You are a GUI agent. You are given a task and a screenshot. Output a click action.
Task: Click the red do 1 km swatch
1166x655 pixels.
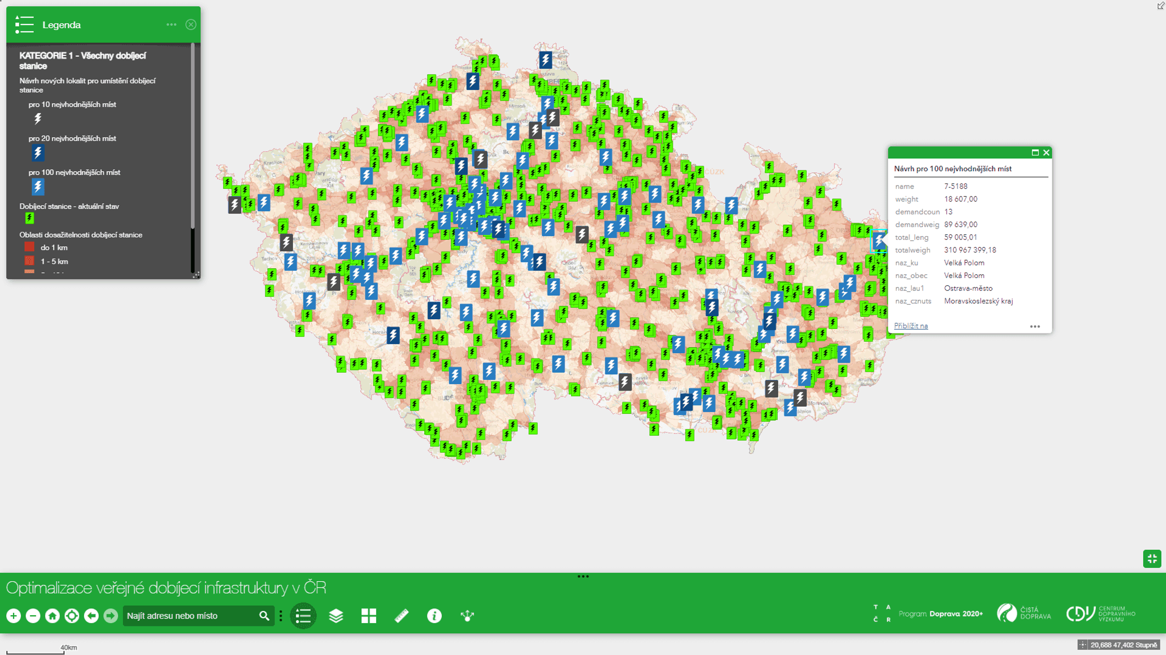click(29, 247)
